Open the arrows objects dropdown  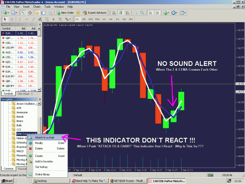coord(68,19)
